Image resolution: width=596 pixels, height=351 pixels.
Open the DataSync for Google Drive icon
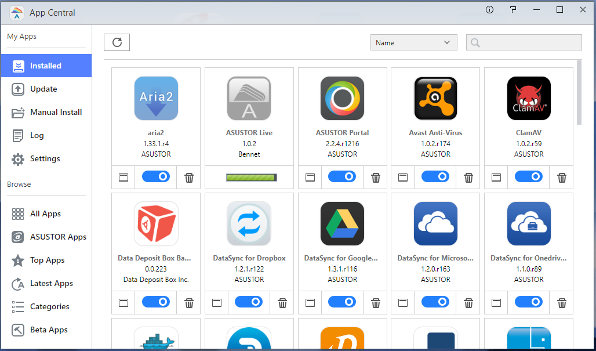(x=342, y=223)
